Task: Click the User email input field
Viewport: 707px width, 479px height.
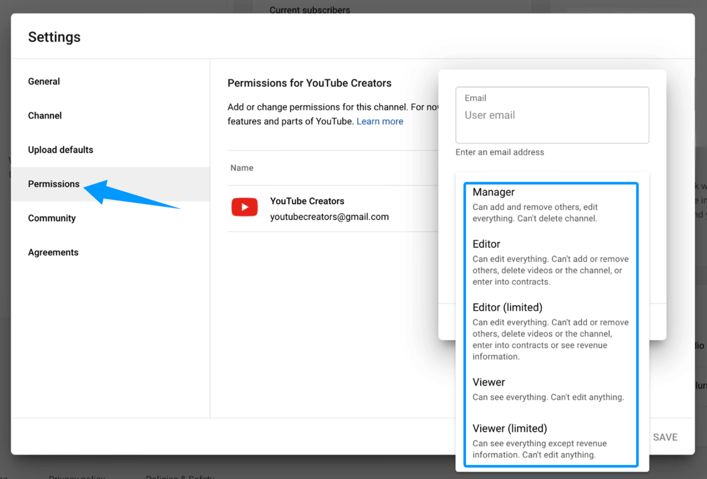Action: pos(552,115)
